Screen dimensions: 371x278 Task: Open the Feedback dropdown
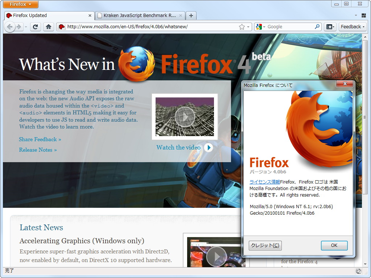coord(352,26)
